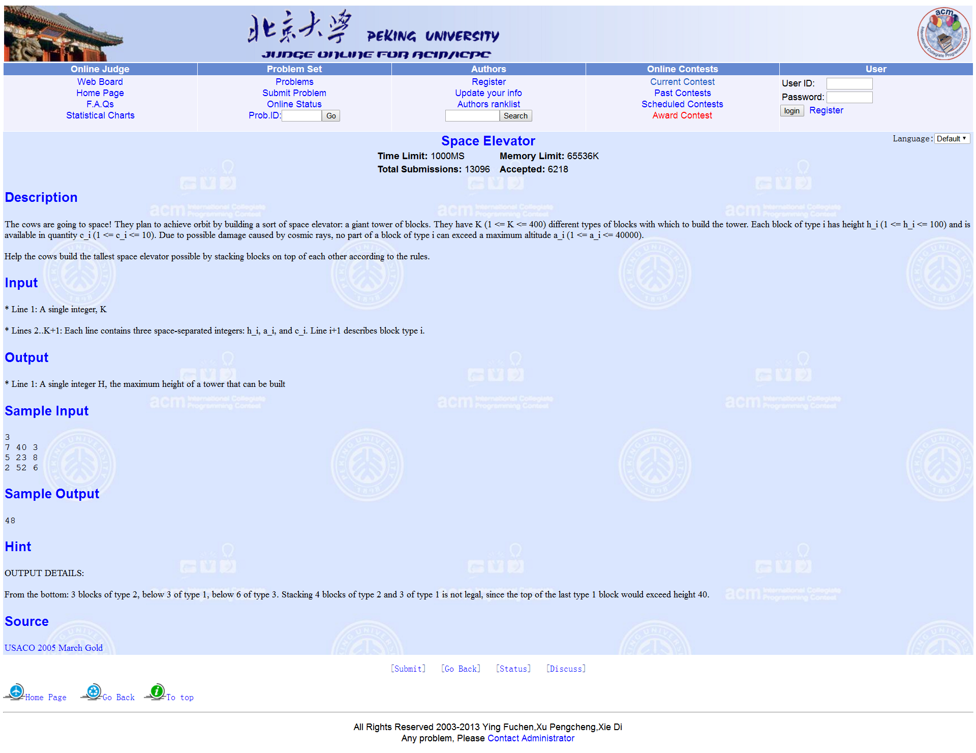Click the sample output value 48
Screen dimensions: 976x753
(x=10, y=521)
